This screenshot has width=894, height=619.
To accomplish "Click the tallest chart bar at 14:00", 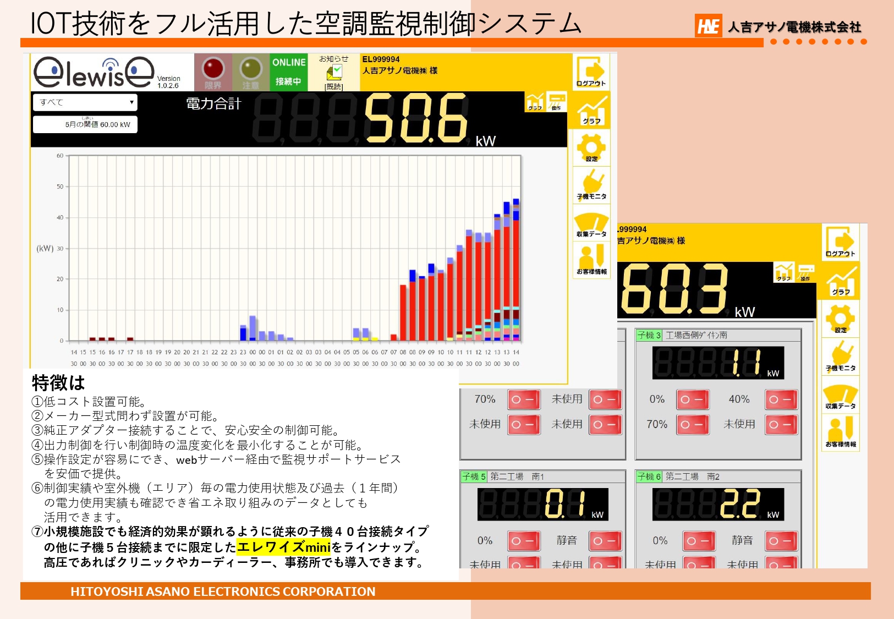I will (x=516, y=270).
